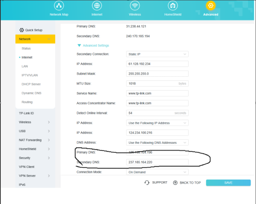This screenshot has height=204, width=256.
Task: Open the DNS Address dropdown
Action: (x=157, y=142)
